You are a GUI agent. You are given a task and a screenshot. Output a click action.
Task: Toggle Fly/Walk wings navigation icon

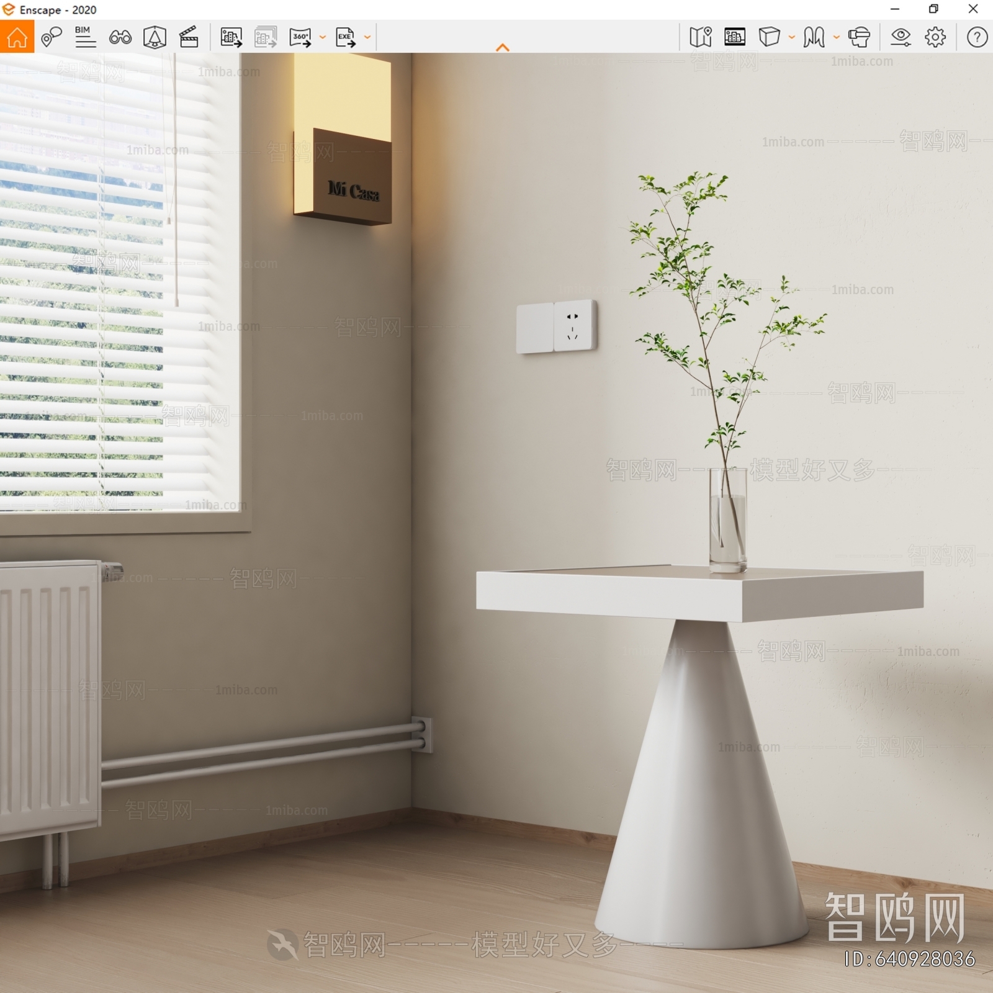click(814, 37)
